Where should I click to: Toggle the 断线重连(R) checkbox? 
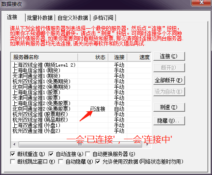pos(13,154)
